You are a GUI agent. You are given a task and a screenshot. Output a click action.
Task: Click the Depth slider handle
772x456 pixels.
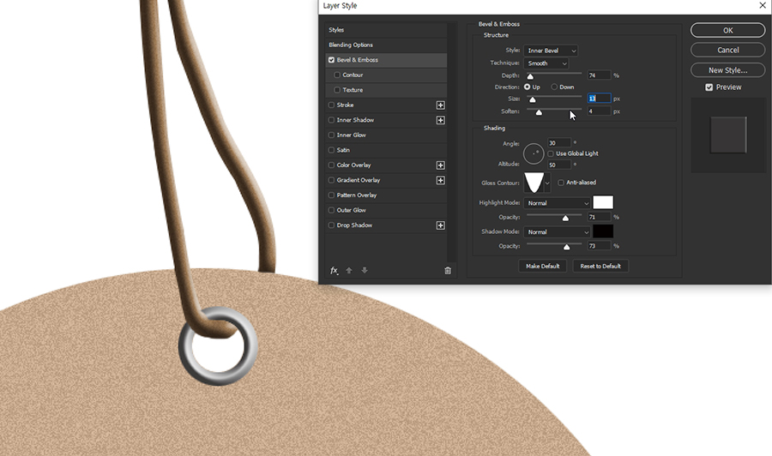(x=530, y=77)
